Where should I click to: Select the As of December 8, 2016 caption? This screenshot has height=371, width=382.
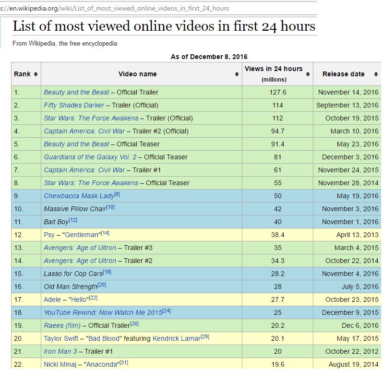(209, 57)
